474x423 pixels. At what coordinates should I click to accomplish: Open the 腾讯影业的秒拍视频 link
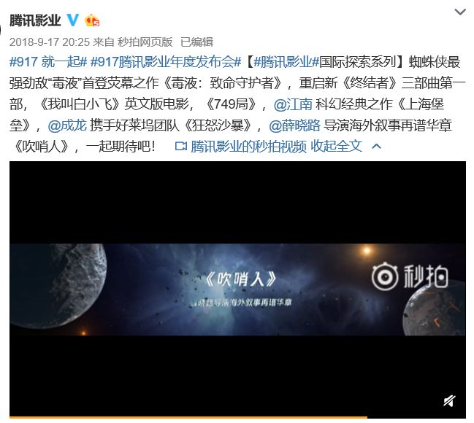pos(248,147)
